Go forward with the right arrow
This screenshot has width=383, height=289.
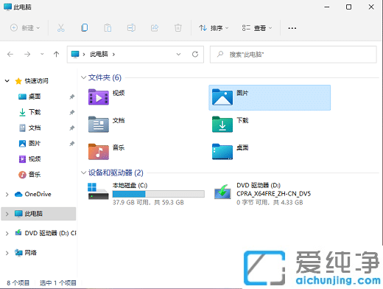27,54
